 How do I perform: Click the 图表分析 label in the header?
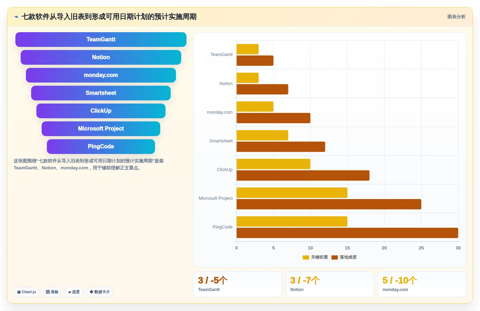pos(456,17)
